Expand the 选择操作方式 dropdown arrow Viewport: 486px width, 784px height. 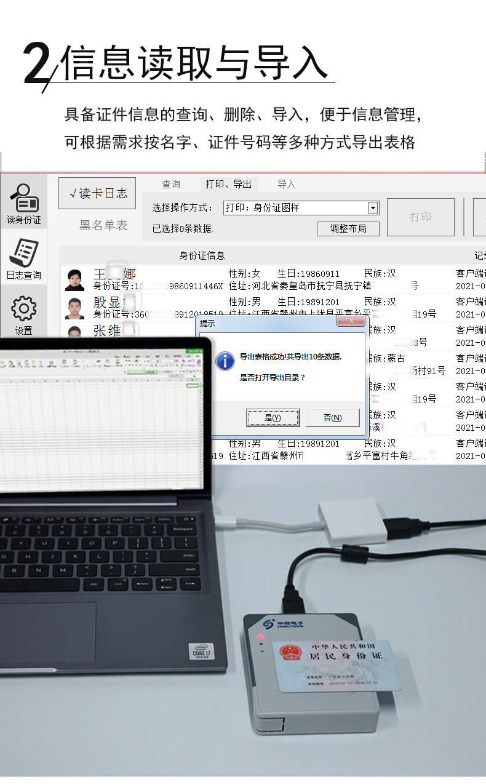coord(372,208)
